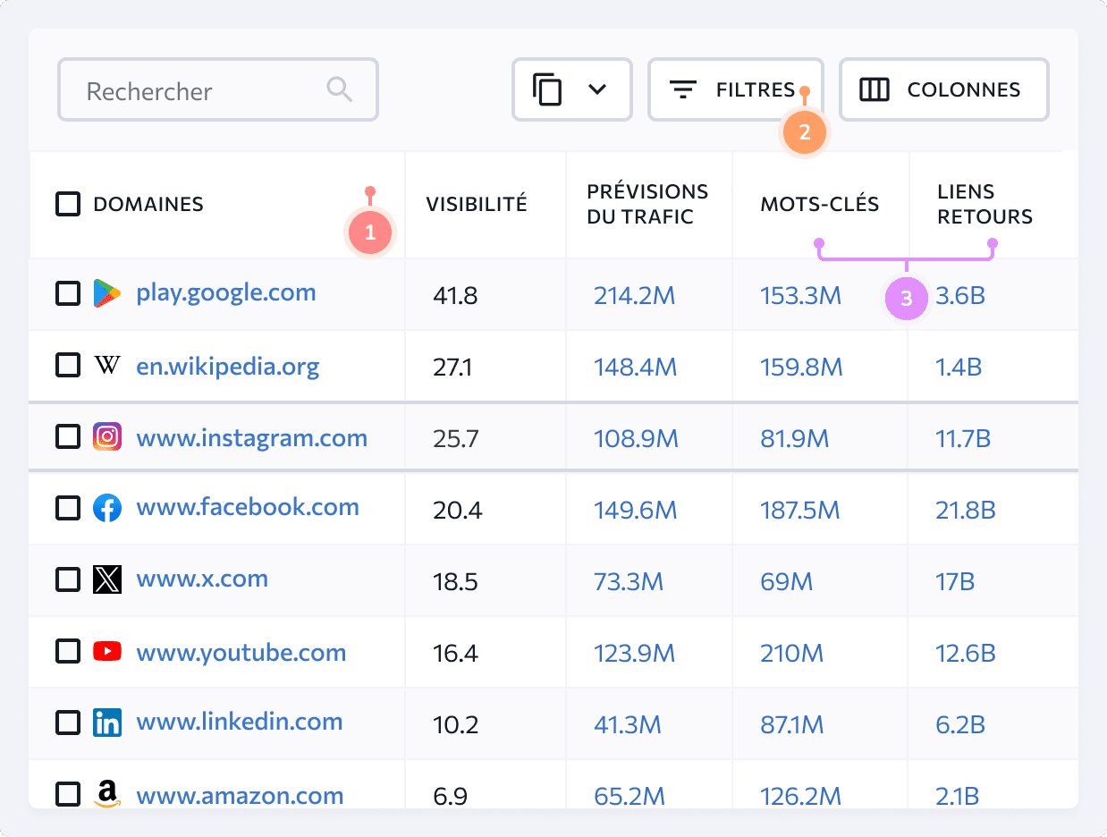Check the www.amazon.com row checkbox
The height and width of the screenshot is (837, 1107).
pyautogui.click(x=68, y=794)
